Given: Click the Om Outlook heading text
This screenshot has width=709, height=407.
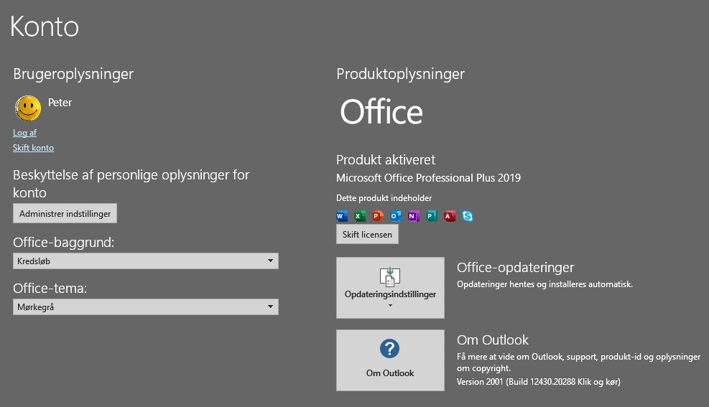Looking at the screenshot, I should click(493, 340).
